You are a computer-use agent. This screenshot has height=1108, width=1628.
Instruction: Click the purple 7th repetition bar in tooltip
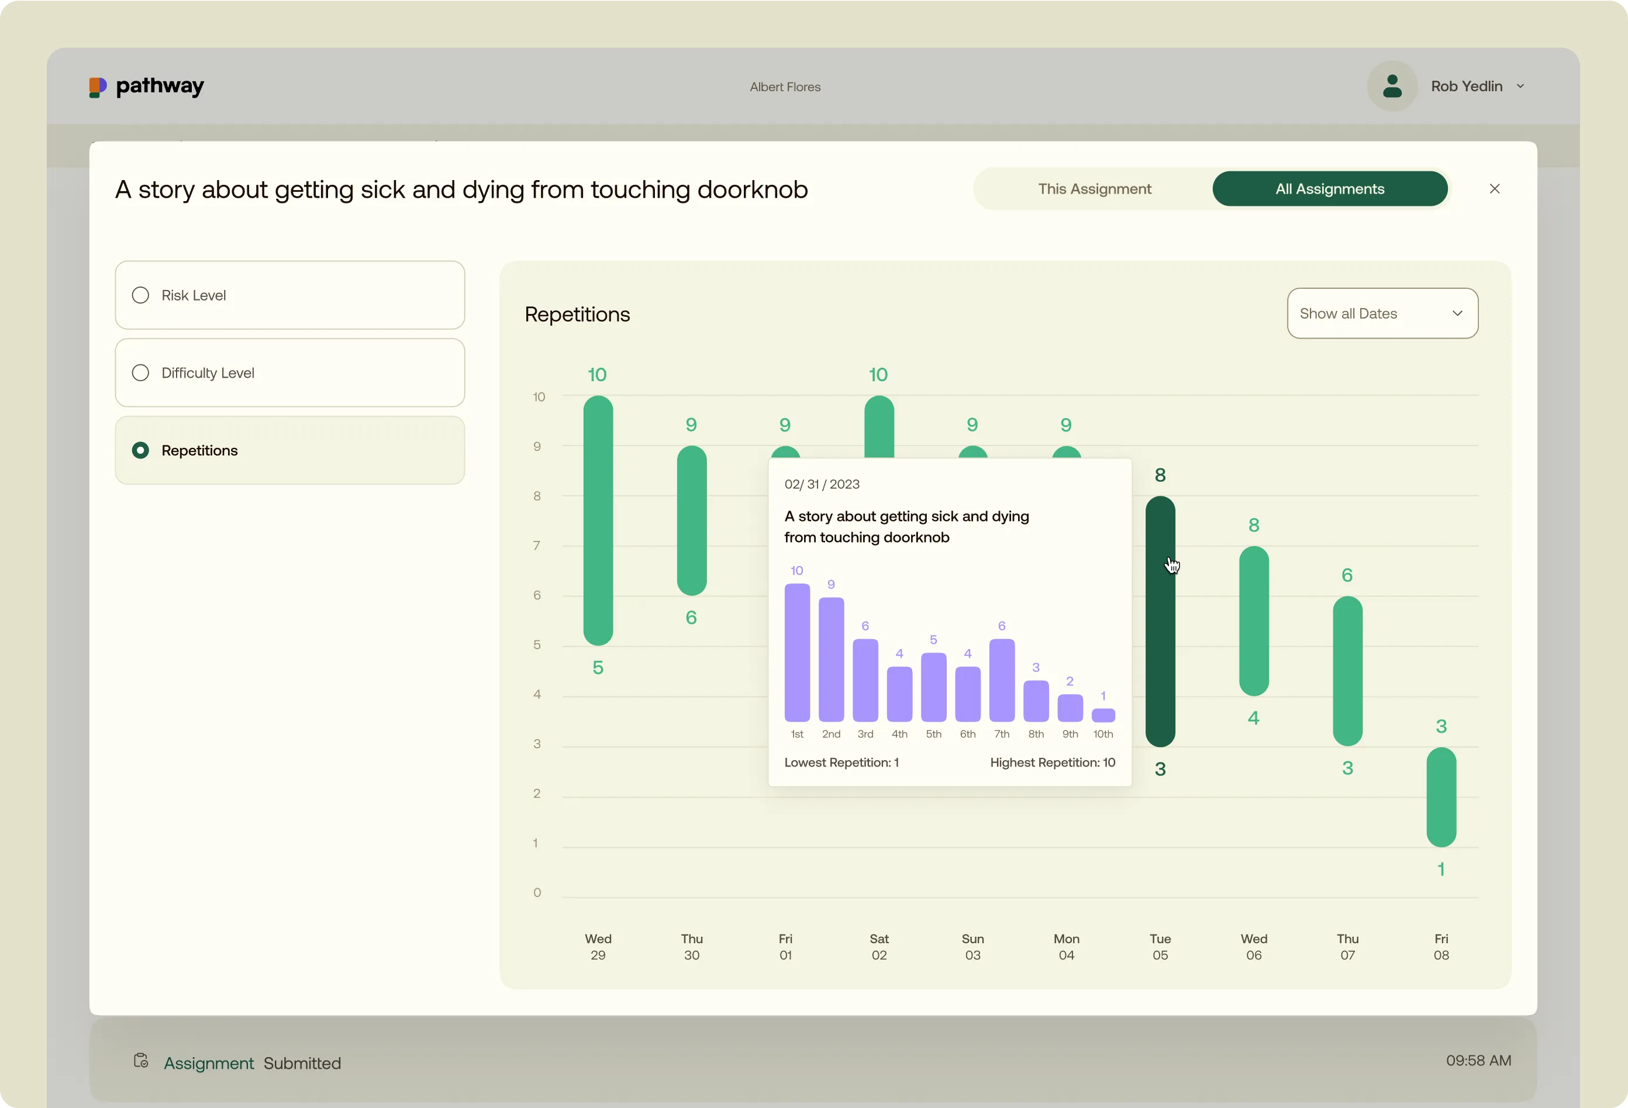point(1001,679)
